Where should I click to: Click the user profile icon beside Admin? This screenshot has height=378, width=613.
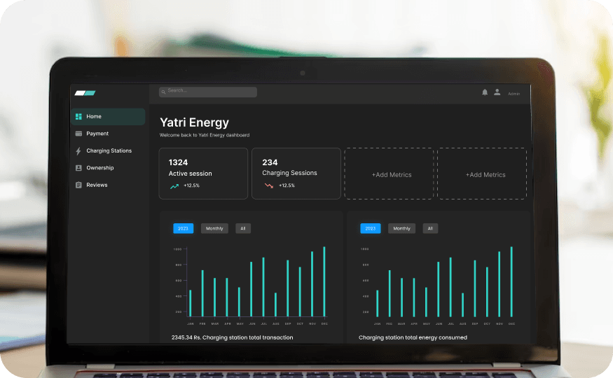[x=497, y=92]
